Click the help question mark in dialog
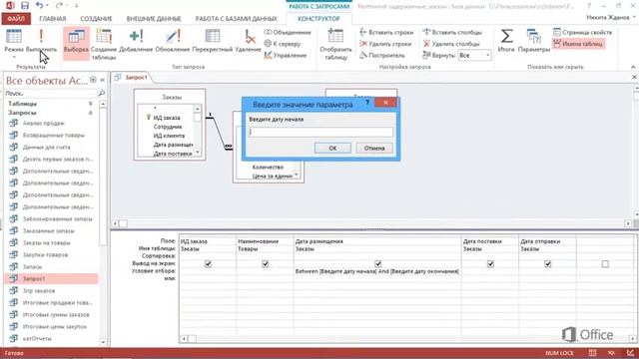 366,102
